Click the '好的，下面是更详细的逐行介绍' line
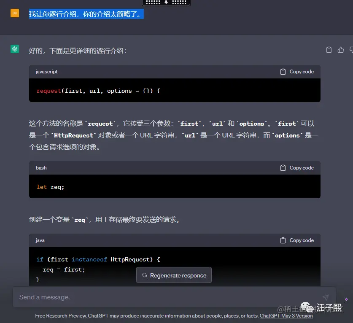The width and height of the screenshot is (353, 323). (x=78, y=51)
